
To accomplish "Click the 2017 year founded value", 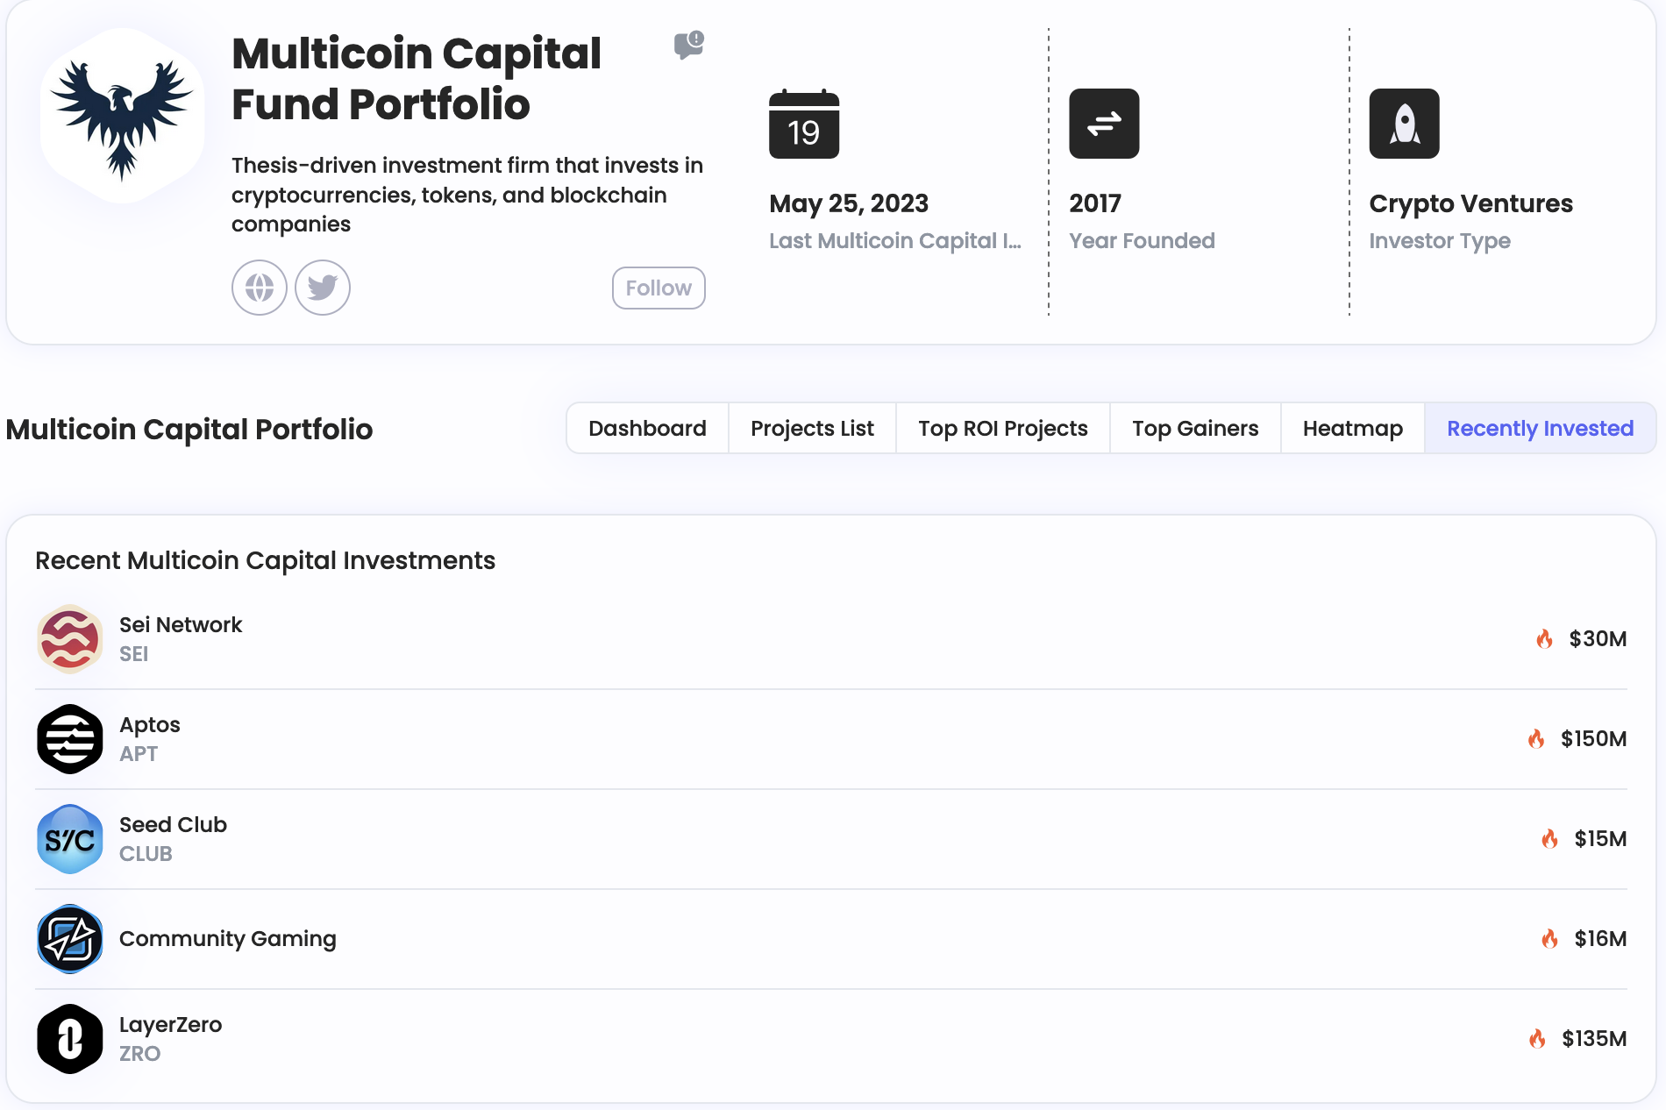I will tap(1095, 203).
